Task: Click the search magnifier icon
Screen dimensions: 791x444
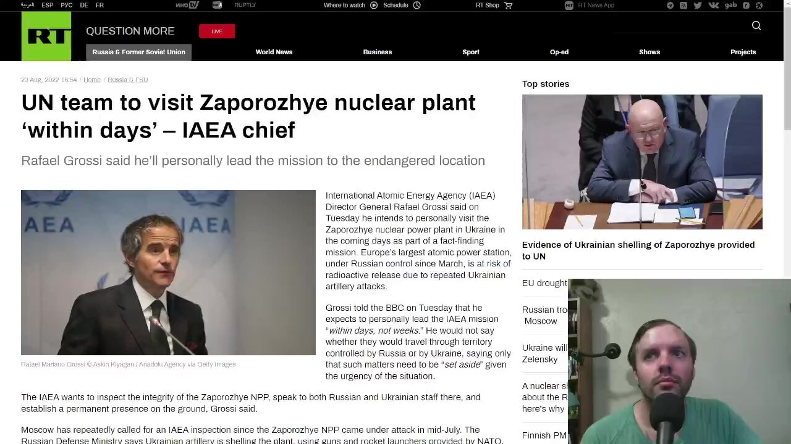Action: 756,25
